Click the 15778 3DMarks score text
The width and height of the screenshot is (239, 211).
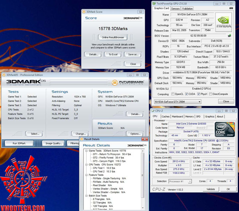pos(113,29)
